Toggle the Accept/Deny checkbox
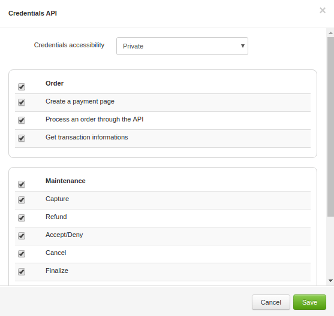 pyautogui.click(x=22, y=236)
